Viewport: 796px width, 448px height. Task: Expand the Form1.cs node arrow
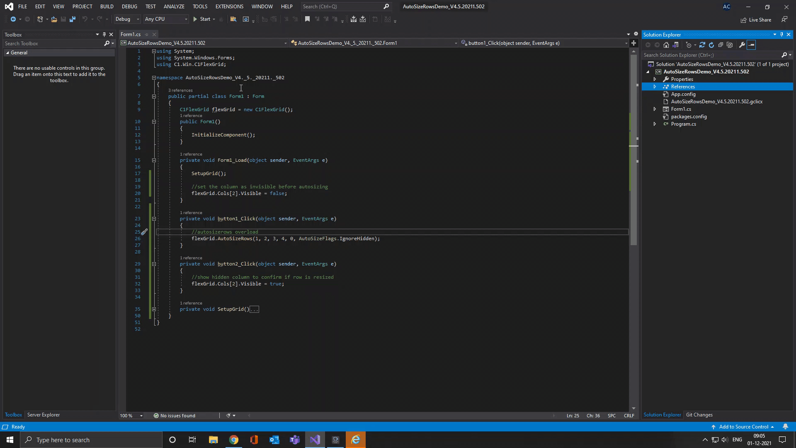655,109
